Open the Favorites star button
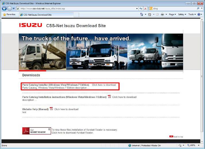 (9, 15)
